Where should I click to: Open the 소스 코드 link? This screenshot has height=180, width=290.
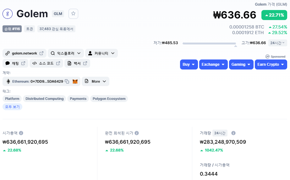coord(46,63)
